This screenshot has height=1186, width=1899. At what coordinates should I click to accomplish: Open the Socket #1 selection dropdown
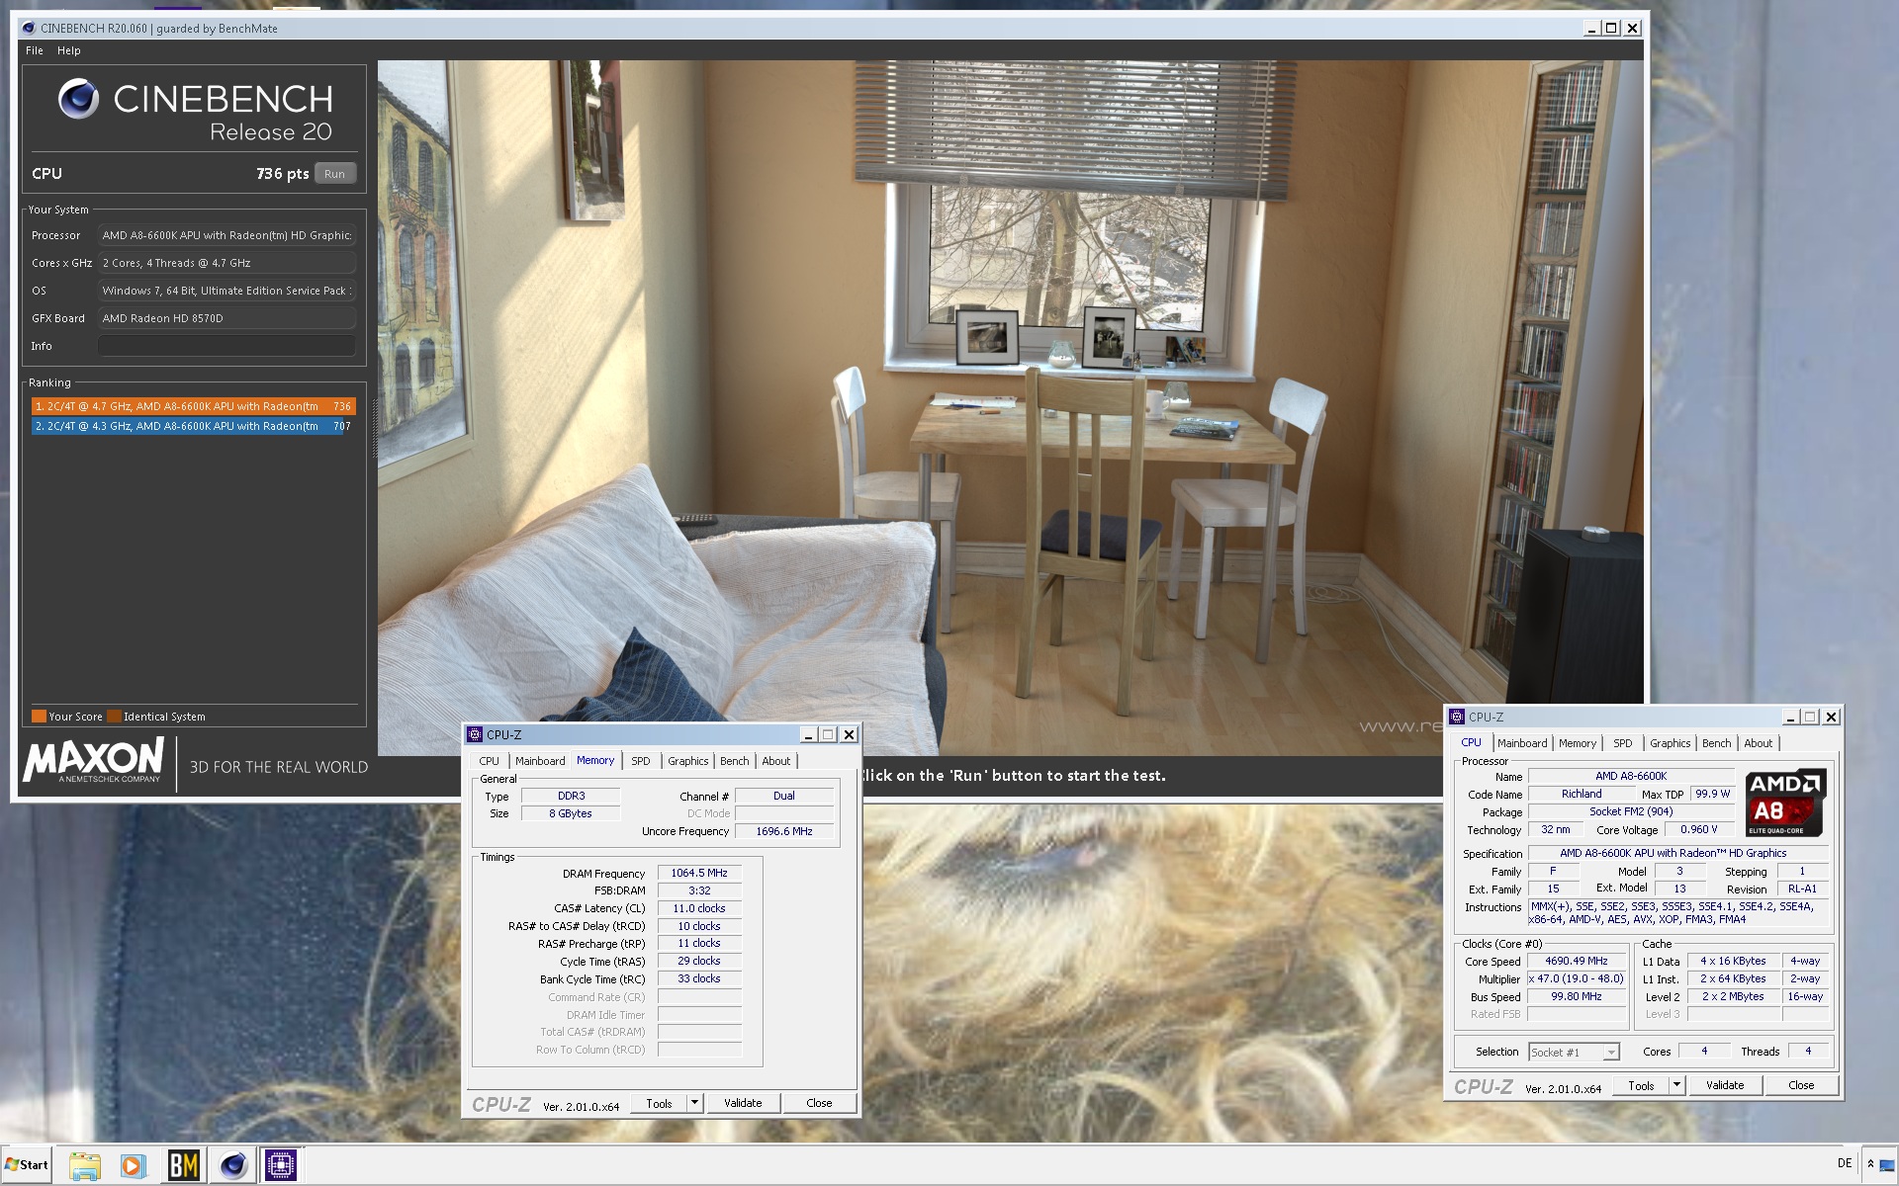1574,1053
